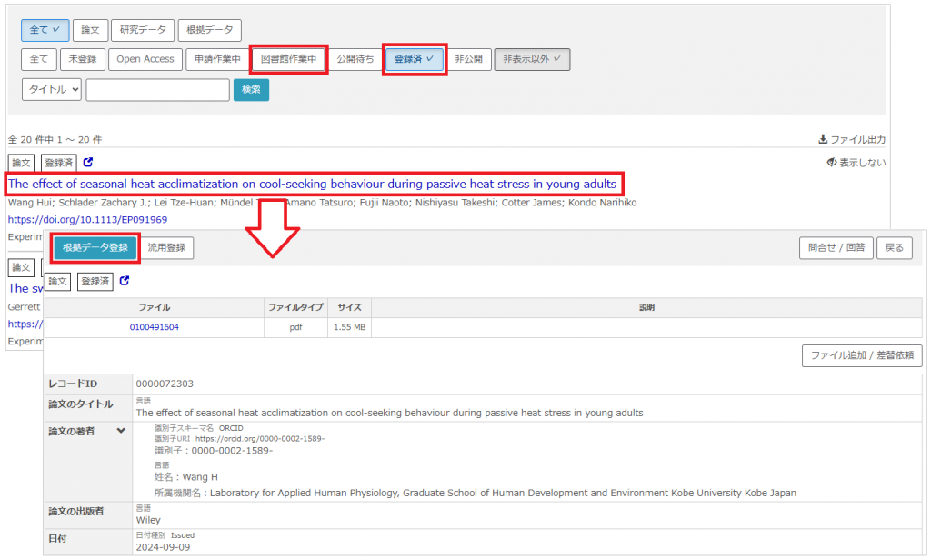Viewport: 931px width, 559px height.
Task: Filter by 論文 category
Action: (90, 30)
